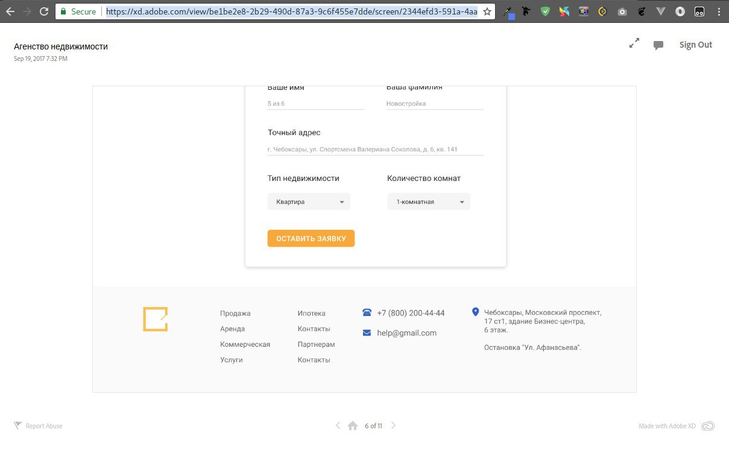Go back in browser history
The height and width of the screenshot is (453, 729).
(x=10, y=11)
